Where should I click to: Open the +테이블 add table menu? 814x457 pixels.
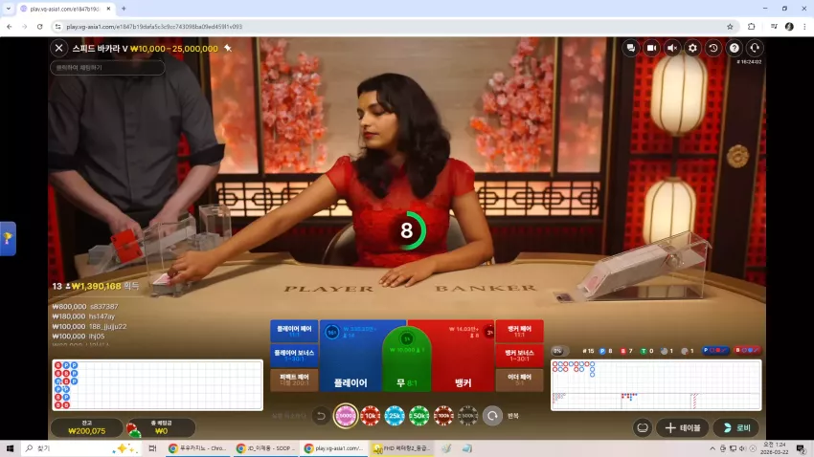point(683,428)
